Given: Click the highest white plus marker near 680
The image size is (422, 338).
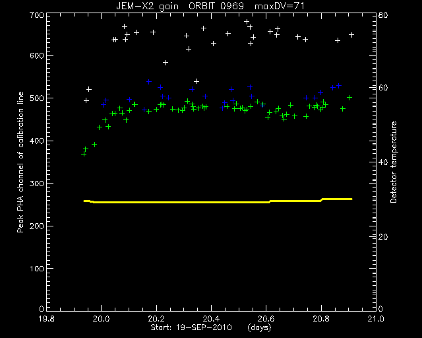Looking at the screenshot, I should coord(247,22).
